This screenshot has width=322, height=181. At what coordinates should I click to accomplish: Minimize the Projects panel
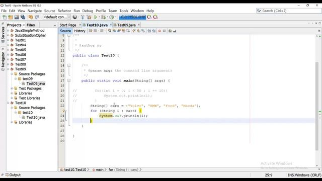tap(55, 25)
